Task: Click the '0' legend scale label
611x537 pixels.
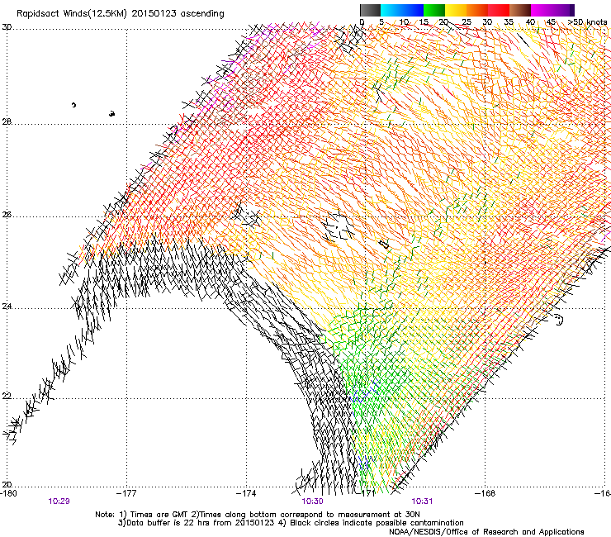Action: [x=362, y=21]
